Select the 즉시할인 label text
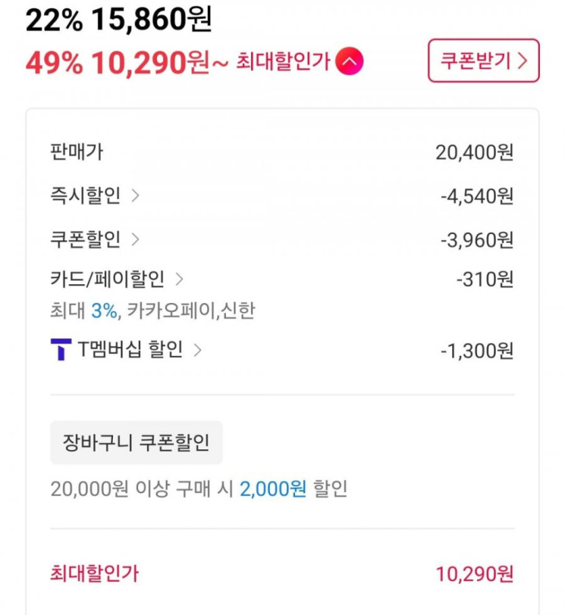Image resolution: width=565 pixels, height=615 pixels. 85,196
